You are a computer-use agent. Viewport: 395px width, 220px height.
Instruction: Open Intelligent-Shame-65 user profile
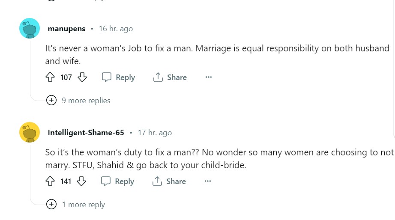(86, 133)
